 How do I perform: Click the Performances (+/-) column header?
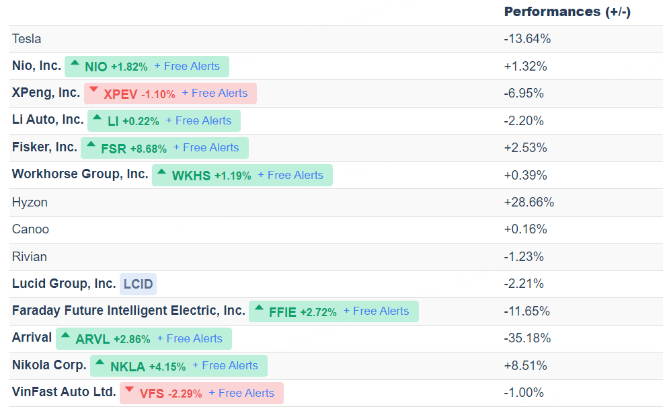pyautogui.click(x=567, y=11)
